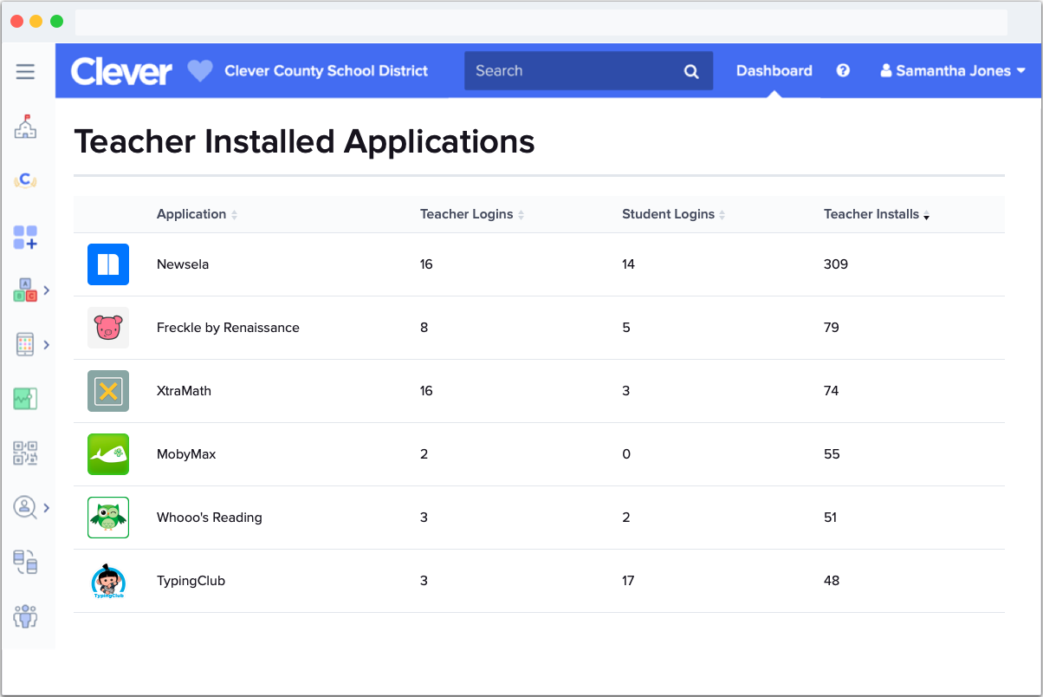Click the XtraMath app icon
The width and height of the screenshot is (1043, 697).
pyautogui.click(x=108, y=391)
